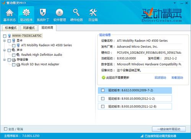Select the 声卡 category label
Viewport: 191px width, 139px height.
pyautogui.click(x=20, y=50)
